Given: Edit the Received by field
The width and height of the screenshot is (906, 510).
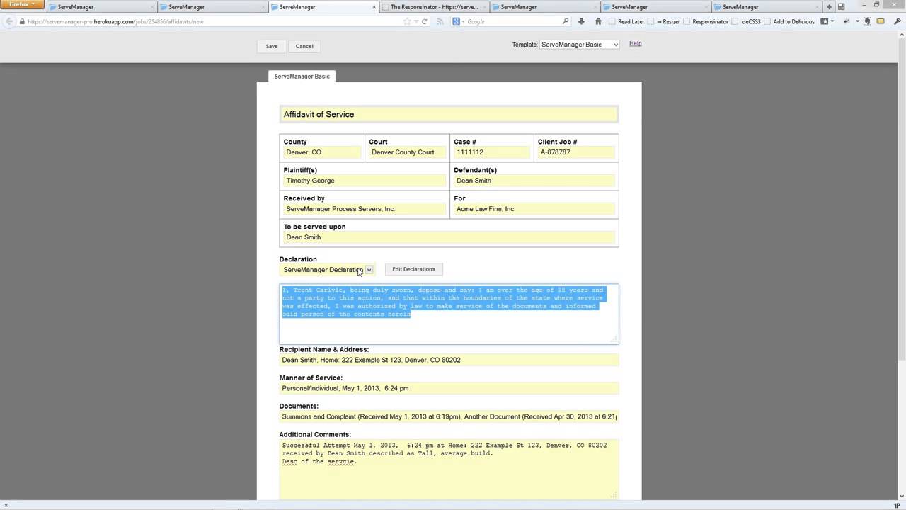Looking at the screenshot, I should point(365,209).
